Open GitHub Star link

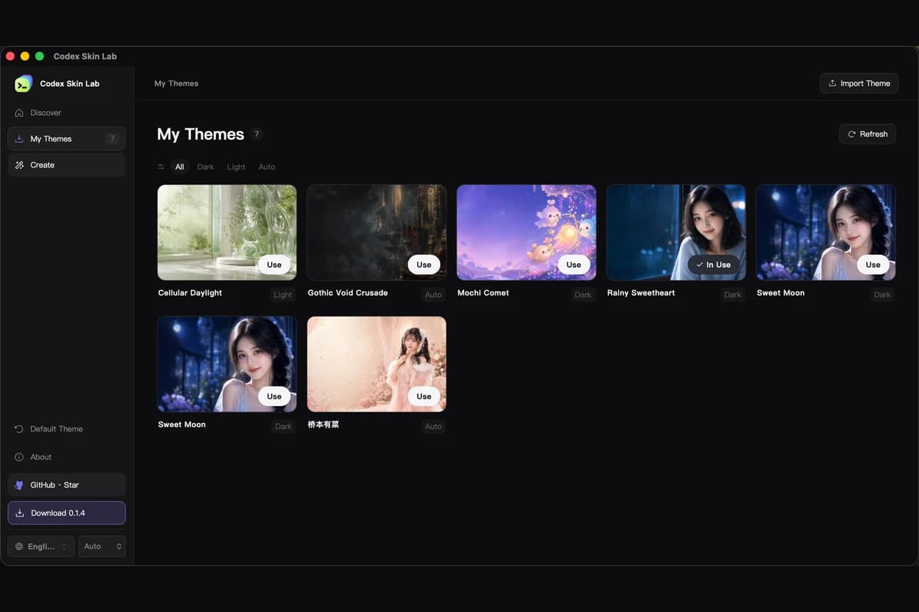tap(67, 485)
